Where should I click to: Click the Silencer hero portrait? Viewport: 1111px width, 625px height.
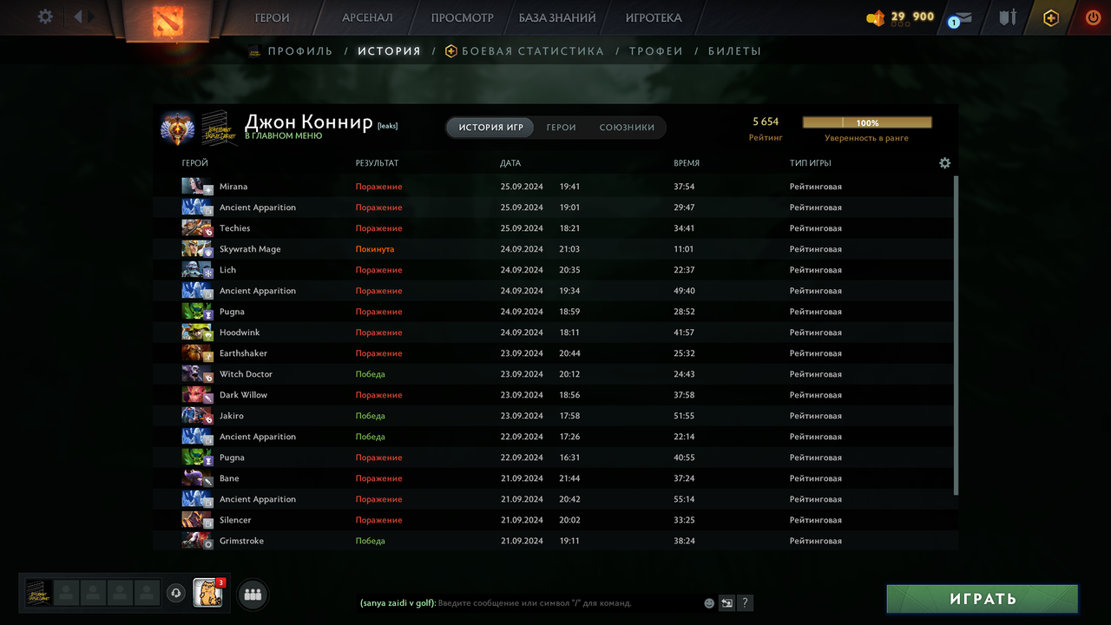[x=197, y=520]
